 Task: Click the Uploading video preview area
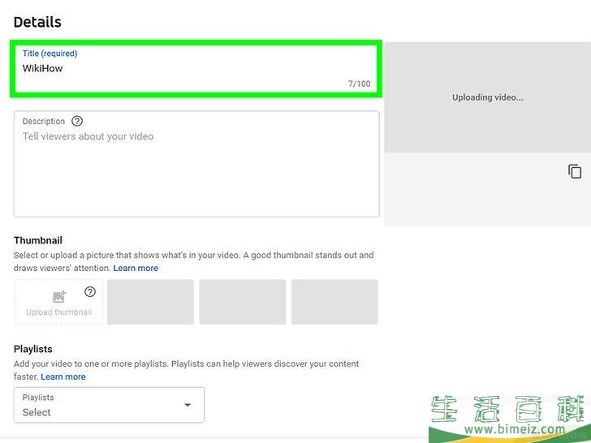click(x=487, y=97)
